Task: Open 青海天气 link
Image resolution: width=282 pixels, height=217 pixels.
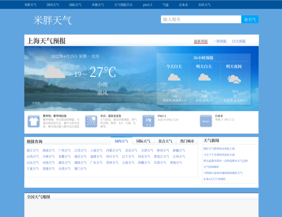Action: point(176,163)
